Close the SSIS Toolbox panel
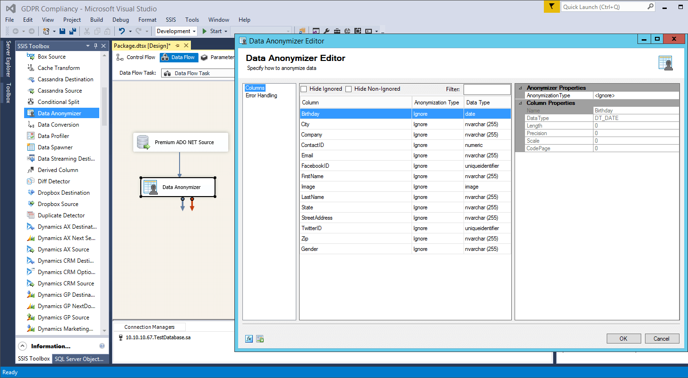 (104, 46)
